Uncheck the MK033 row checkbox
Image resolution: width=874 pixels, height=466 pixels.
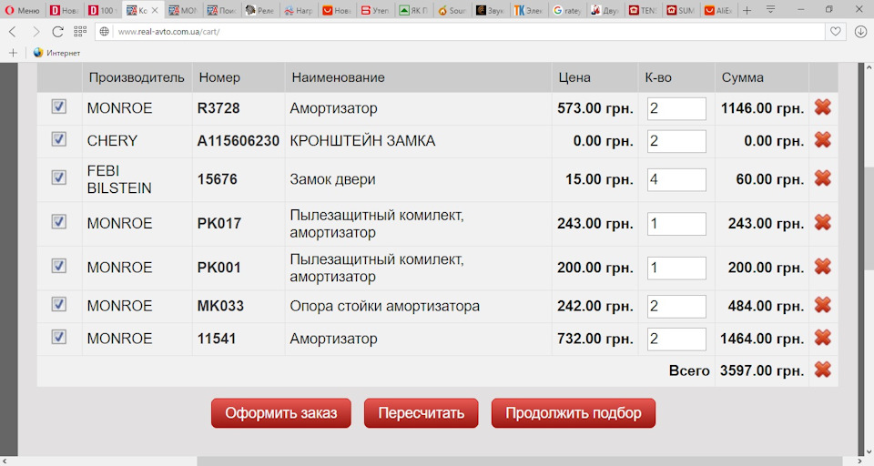tap(58, 304)
